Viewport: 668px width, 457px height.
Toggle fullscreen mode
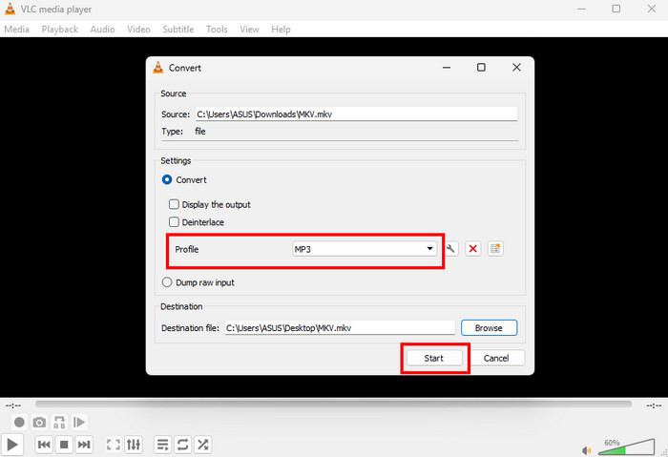[114, 446]
